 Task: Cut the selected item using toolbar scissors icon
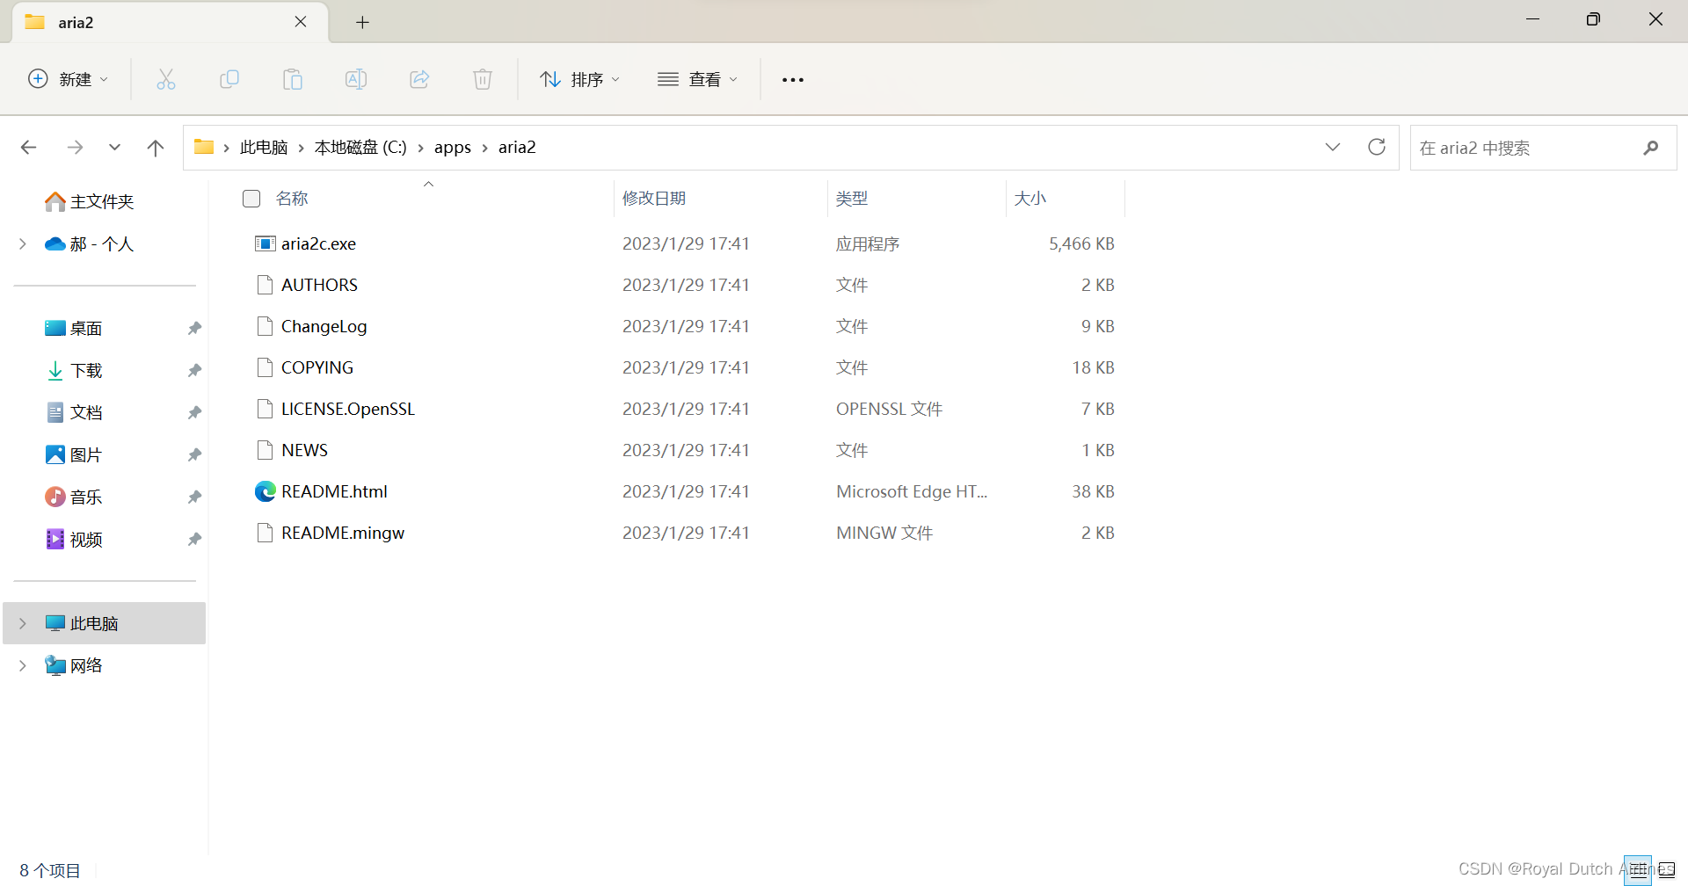[x=166, y=79]
